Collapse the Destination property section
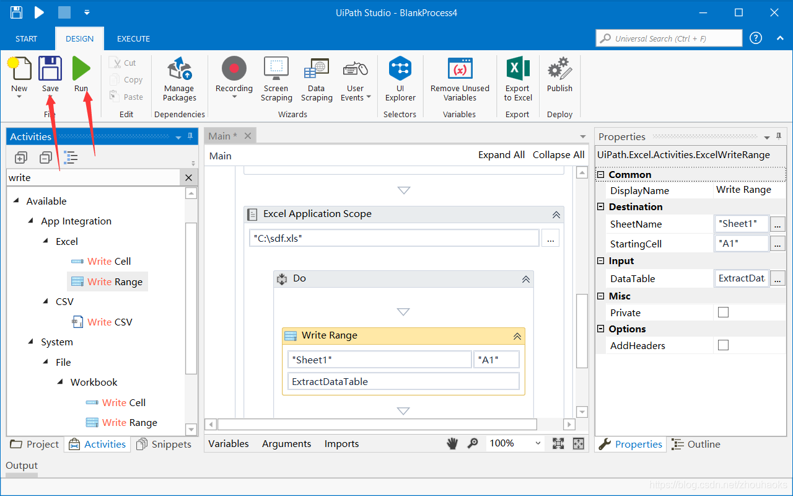 pyautogui.click(x=601, y=207)
